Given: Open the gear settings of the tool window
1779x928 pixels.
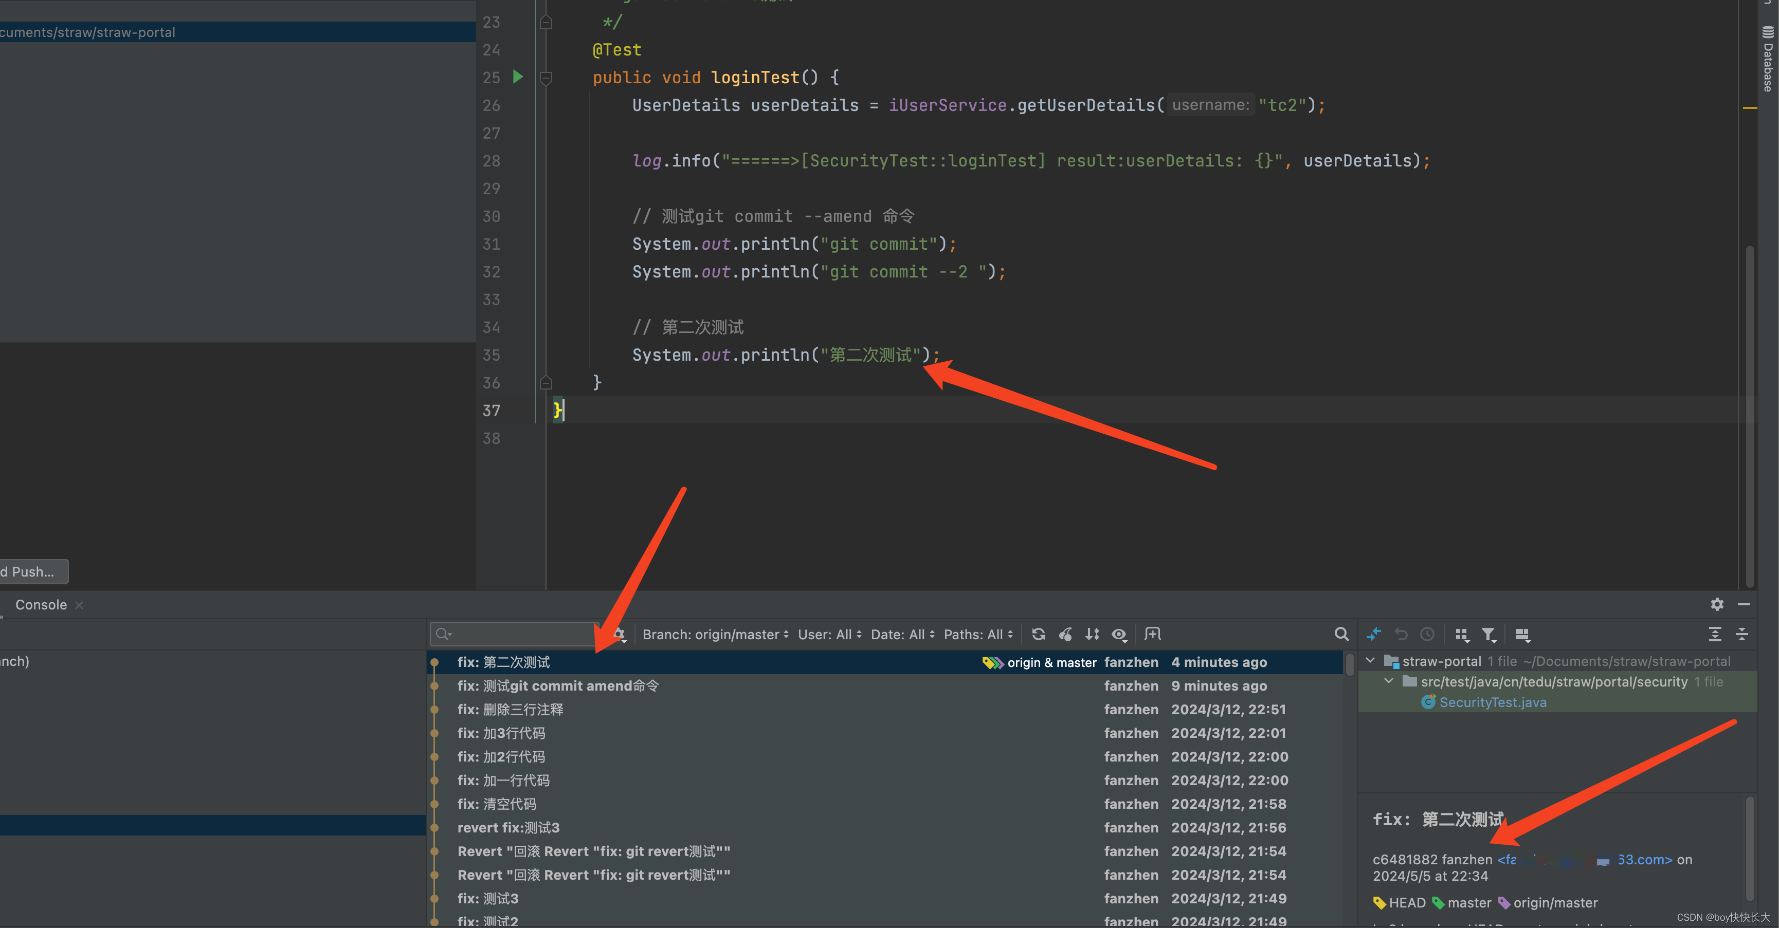Looking at the screenshot, I should click(x=1717, y=604).
